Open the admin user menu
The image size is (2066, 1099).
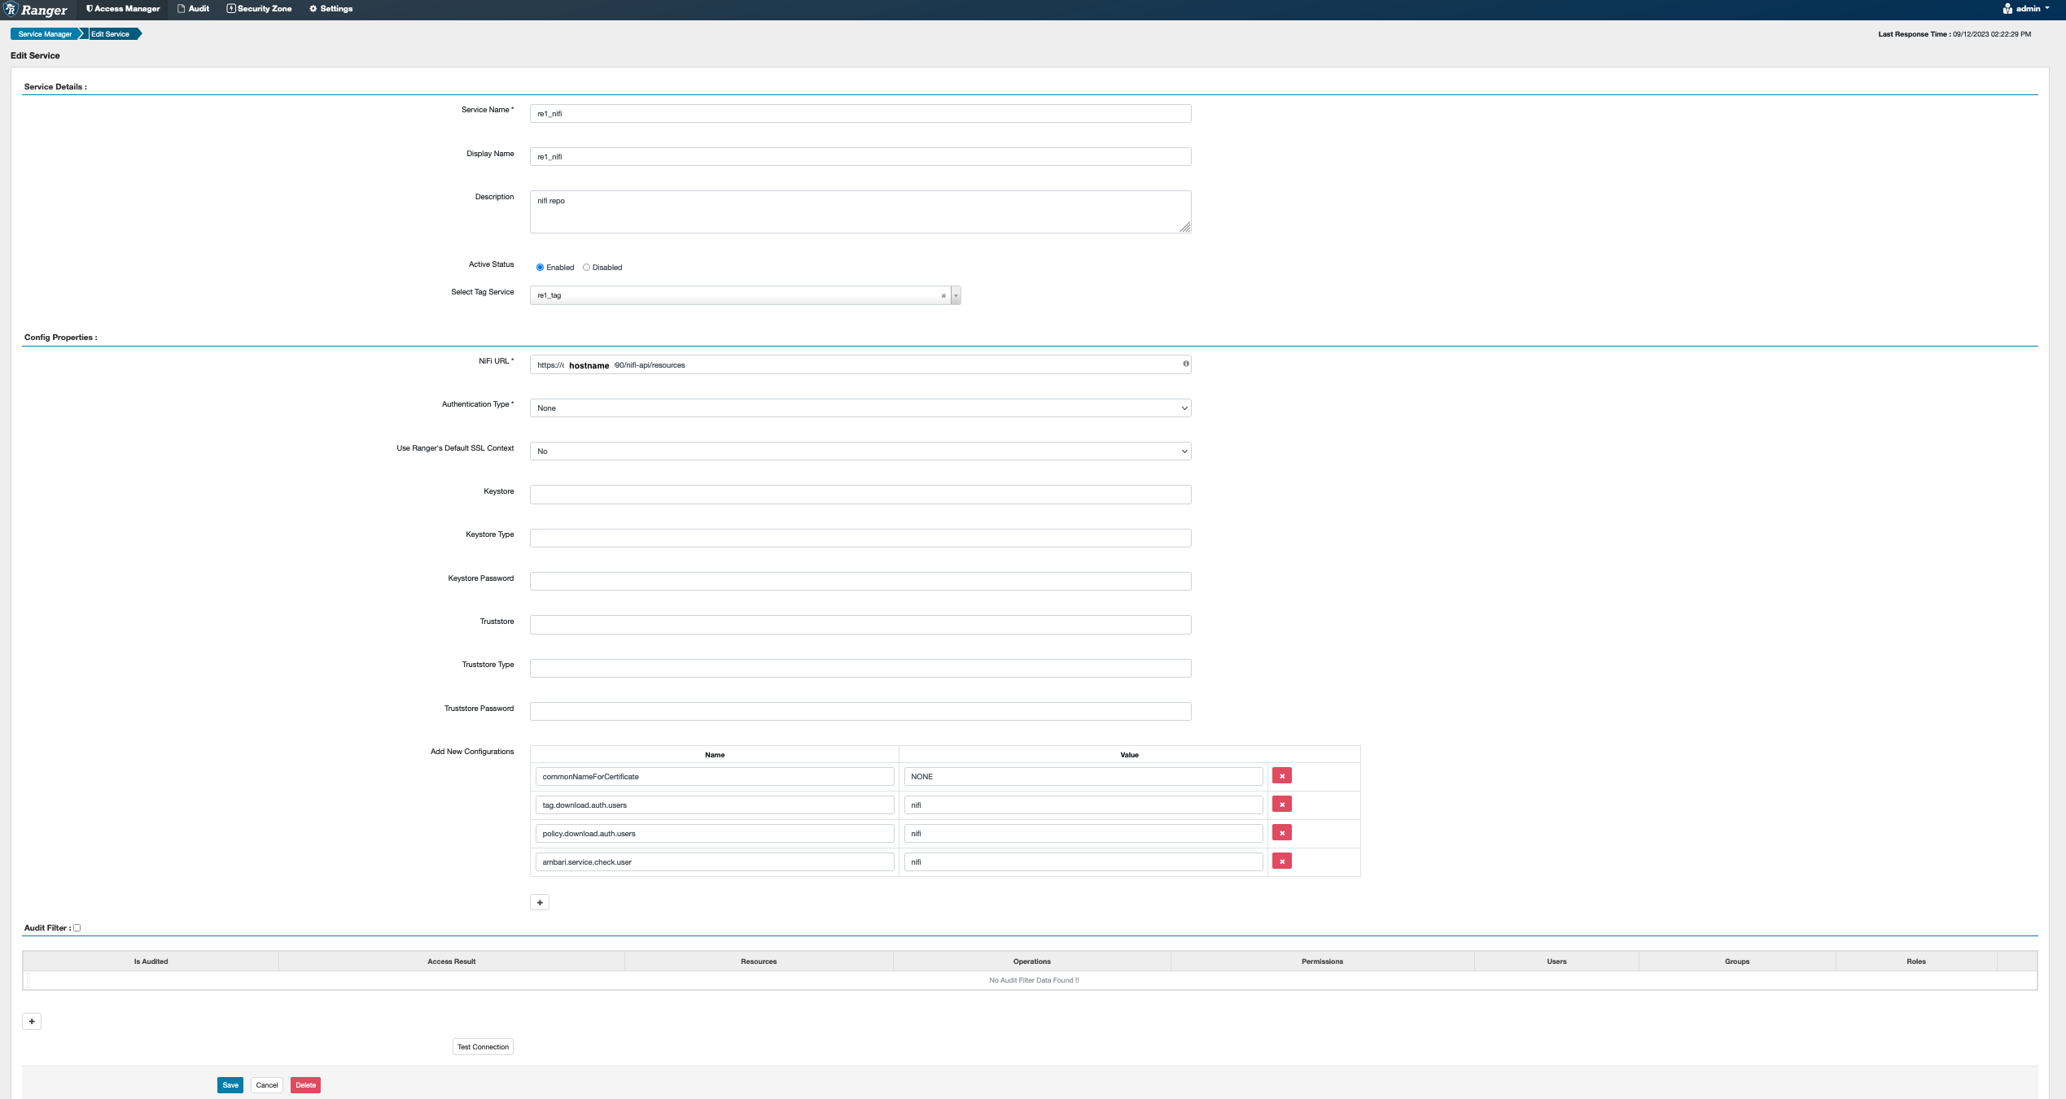click(x=2026, y=9)
